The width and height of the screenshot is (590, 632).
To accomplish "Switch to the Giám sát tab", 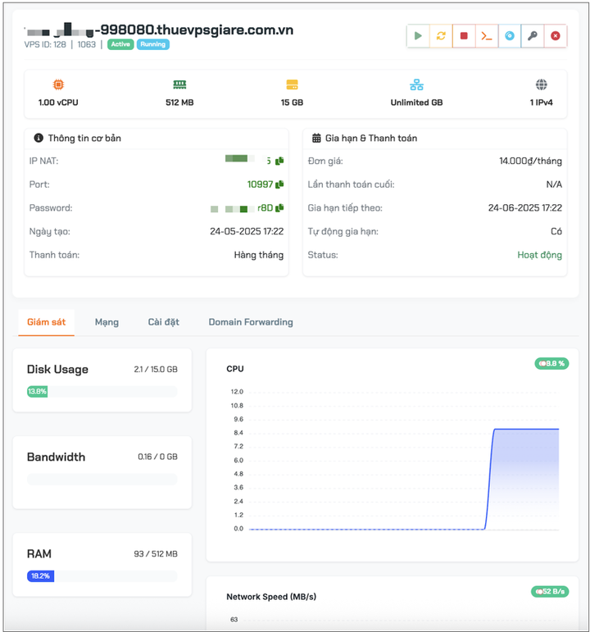I will pos(47,322).
